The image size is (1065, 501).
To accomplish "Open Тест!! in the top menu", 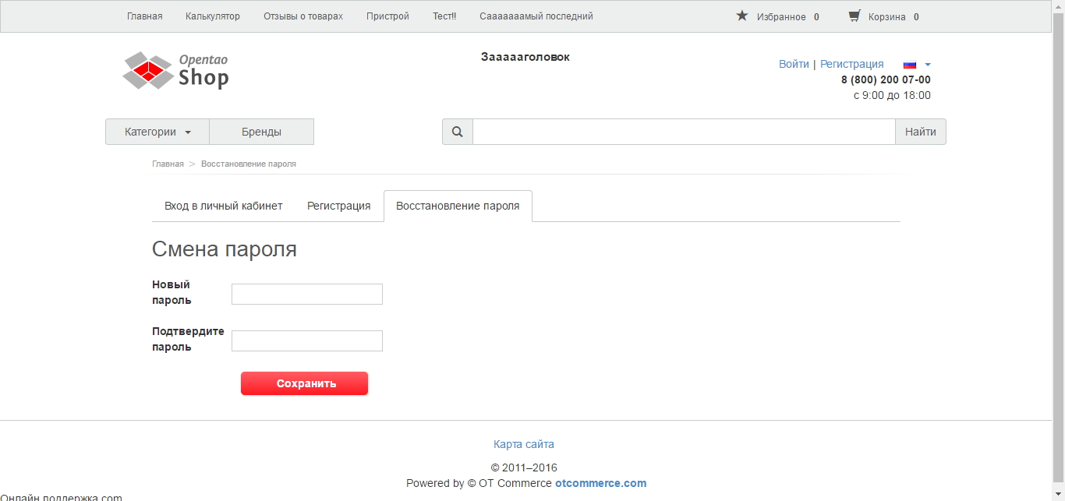I will tap(444, 16).
